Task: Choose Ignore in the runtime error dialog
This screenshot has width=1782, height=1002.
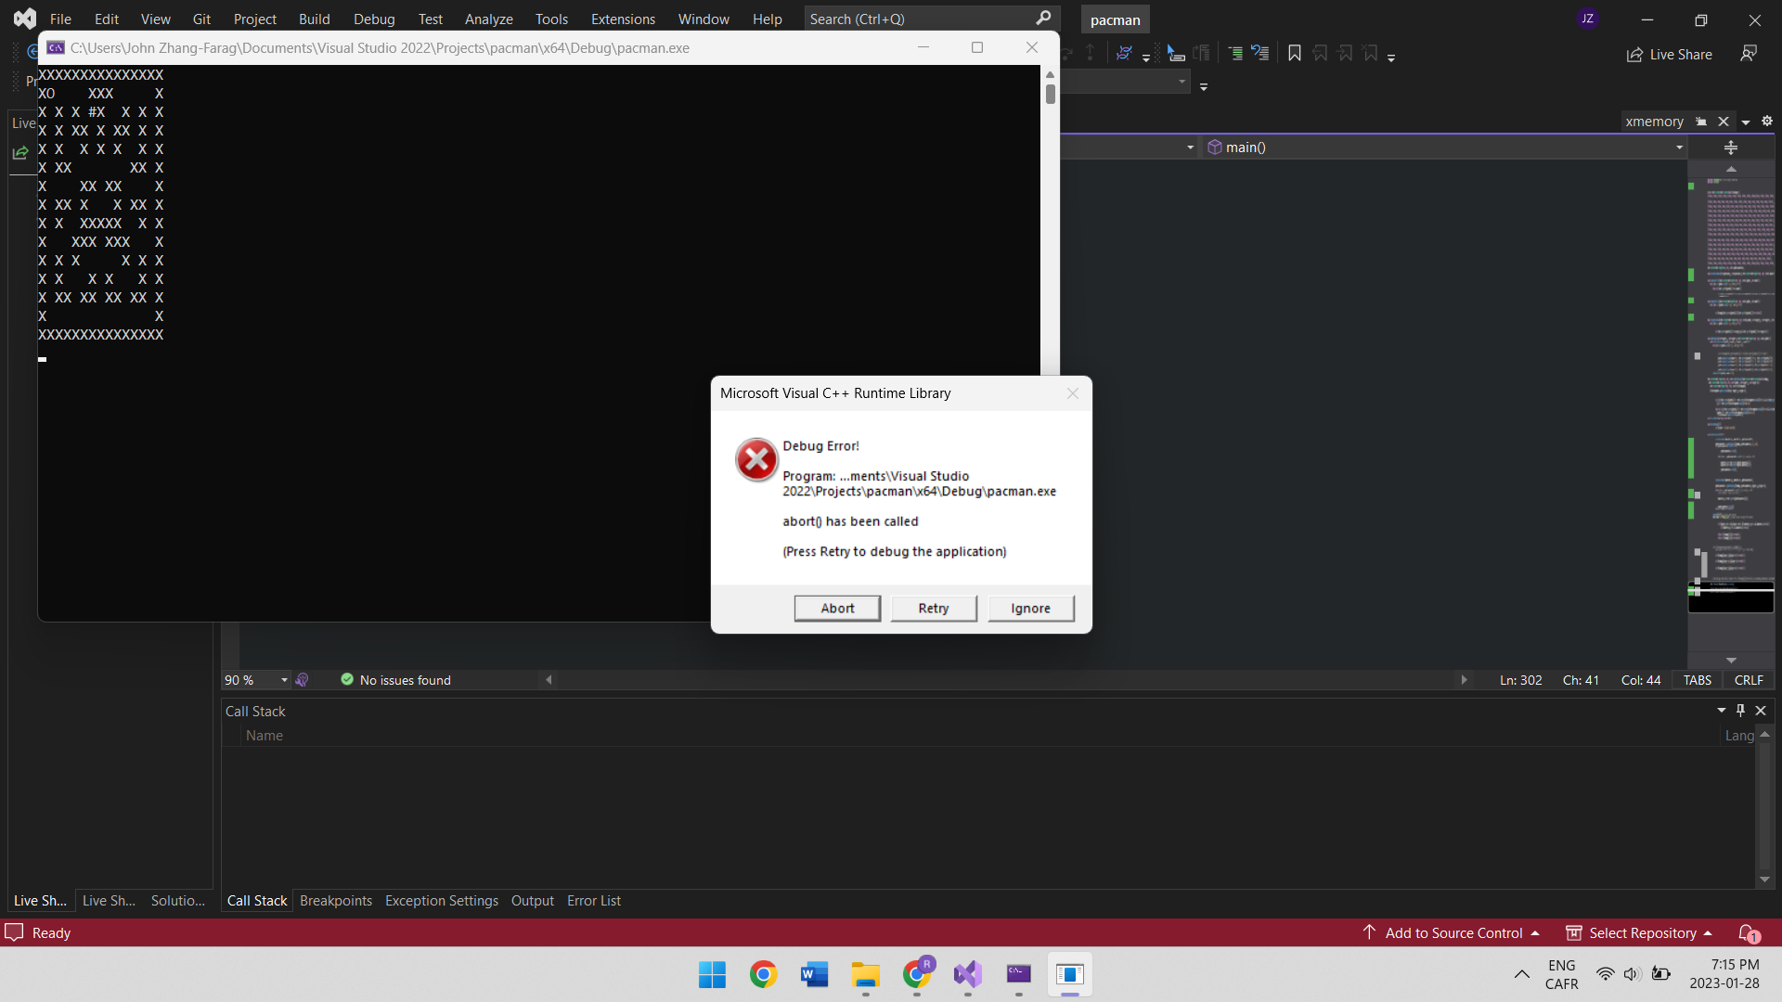Action: 1030,609
